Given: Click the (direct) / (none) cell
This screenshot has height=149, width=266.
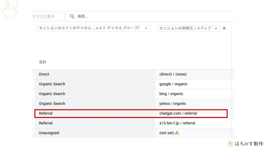Looking at the screenshot, I should [173, 74].
